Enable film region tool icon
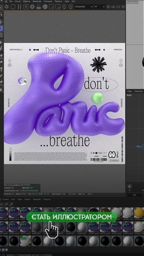The height and width of the screenshot is (256, 144). [x=58, y=7]
